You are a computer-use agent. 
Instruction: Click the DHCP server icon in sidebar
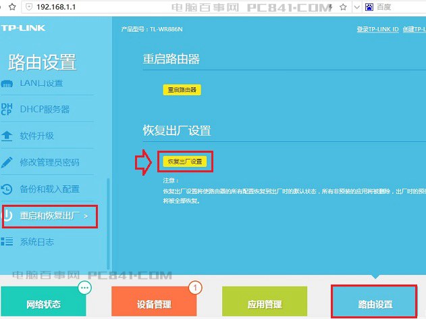pos(7,109)
